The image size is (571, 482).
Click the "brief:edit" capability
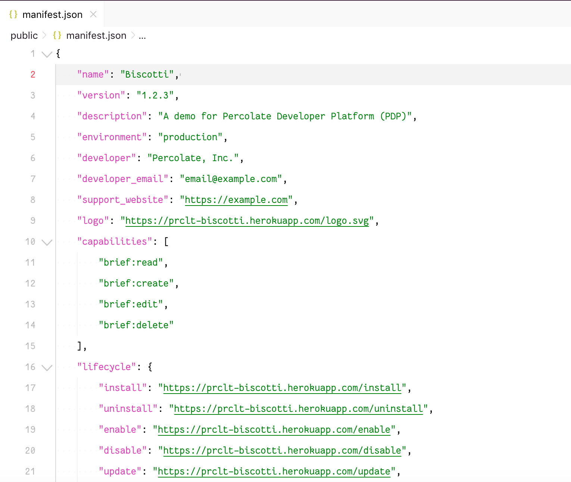[x=131, y=304]
